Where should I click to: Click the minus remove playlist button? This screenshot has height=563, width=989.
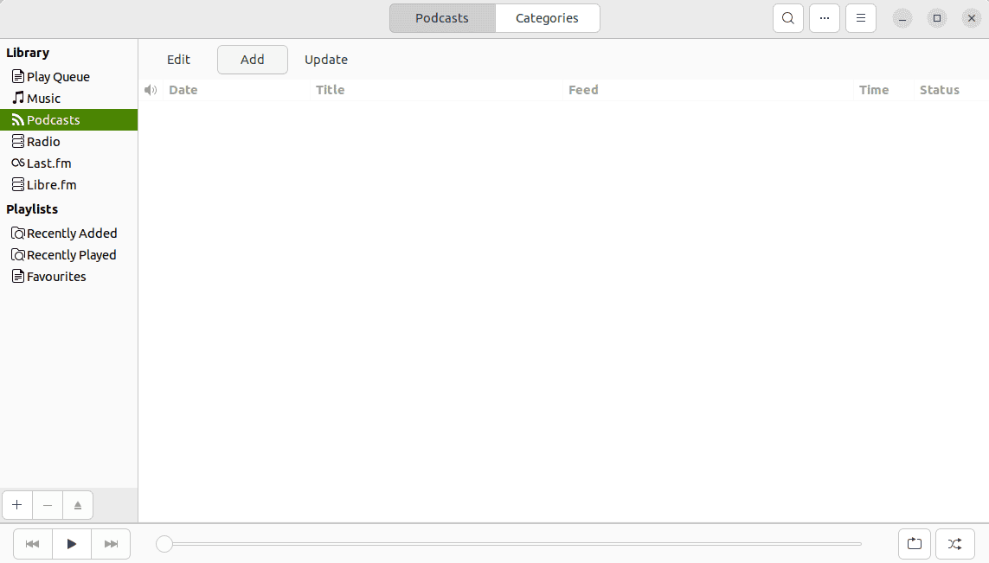point(48,505)
